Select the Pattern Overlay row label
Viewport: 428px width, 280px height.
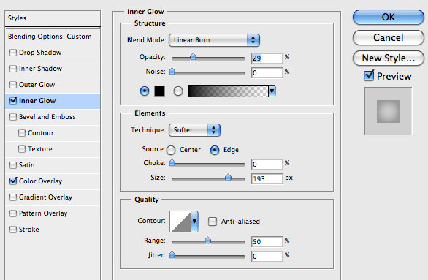pos(43,213)
